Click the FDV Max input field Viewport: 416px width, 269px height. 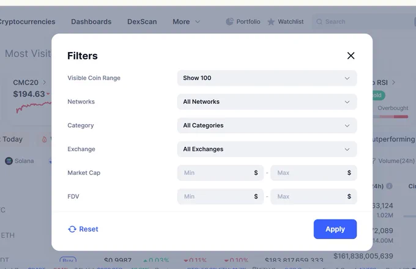[314, 196]
